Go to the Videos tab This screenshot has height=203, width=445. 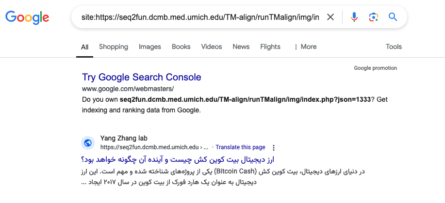(212, 47)
